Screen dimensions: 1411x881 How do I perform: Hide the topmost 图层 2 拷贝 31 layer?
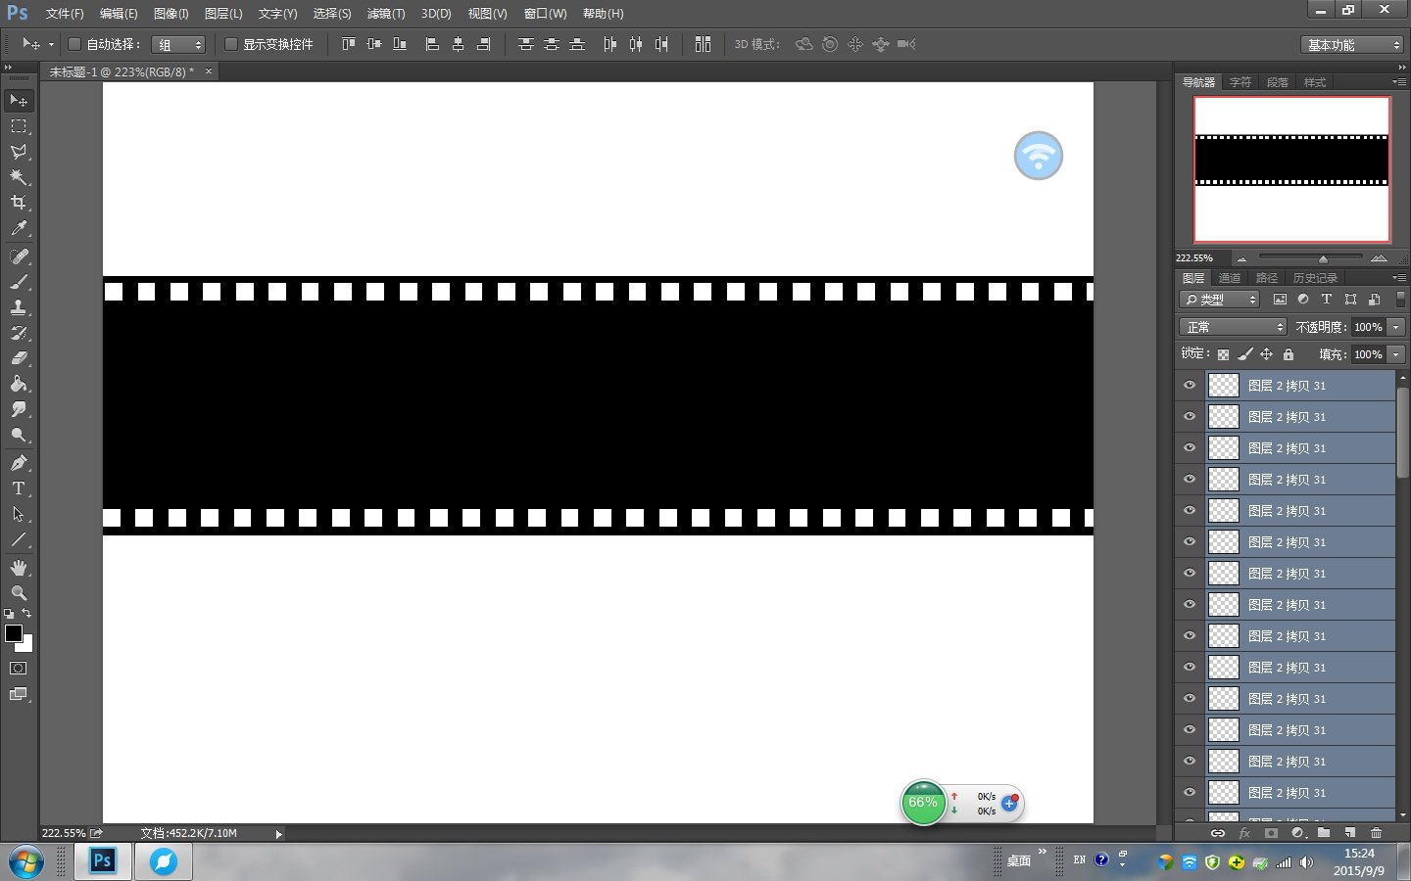click(1190, 386)
